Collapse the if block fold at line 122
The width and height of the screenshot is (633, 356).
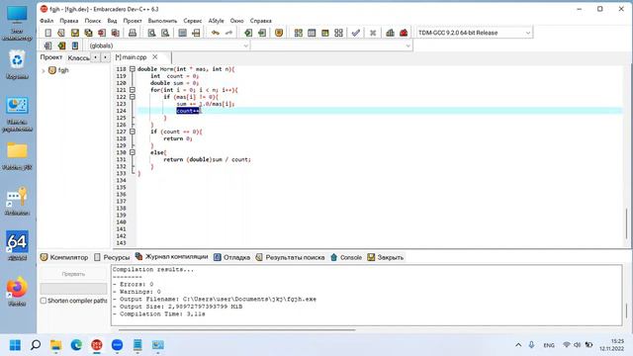tap(132, 97)
